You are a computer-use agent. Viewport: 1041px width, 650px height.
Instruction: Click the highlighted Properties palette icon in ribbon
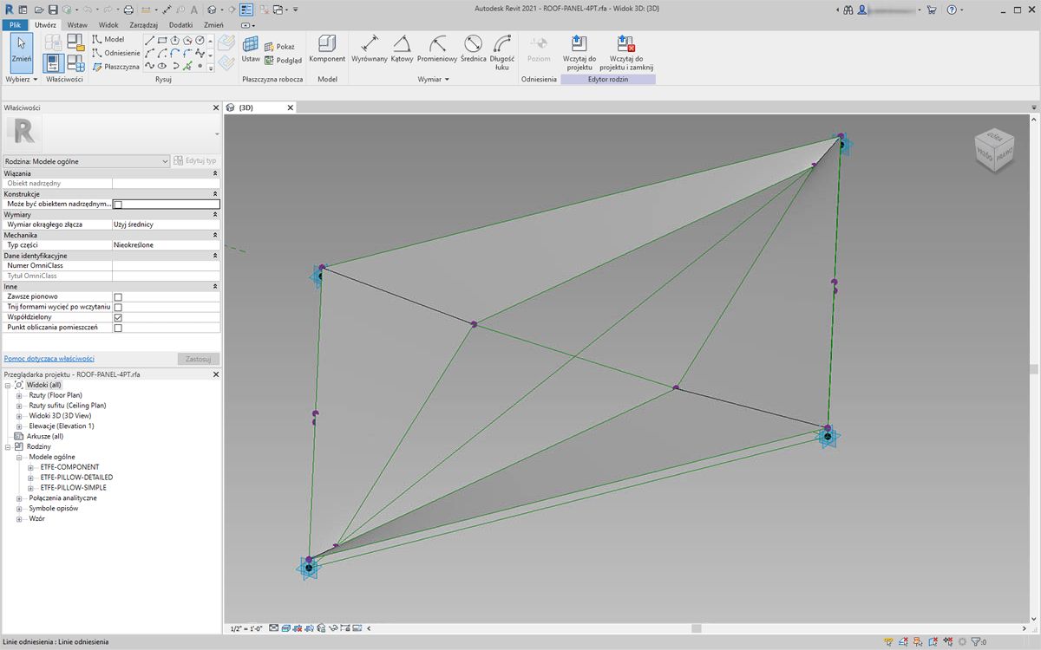click(53, 62)
